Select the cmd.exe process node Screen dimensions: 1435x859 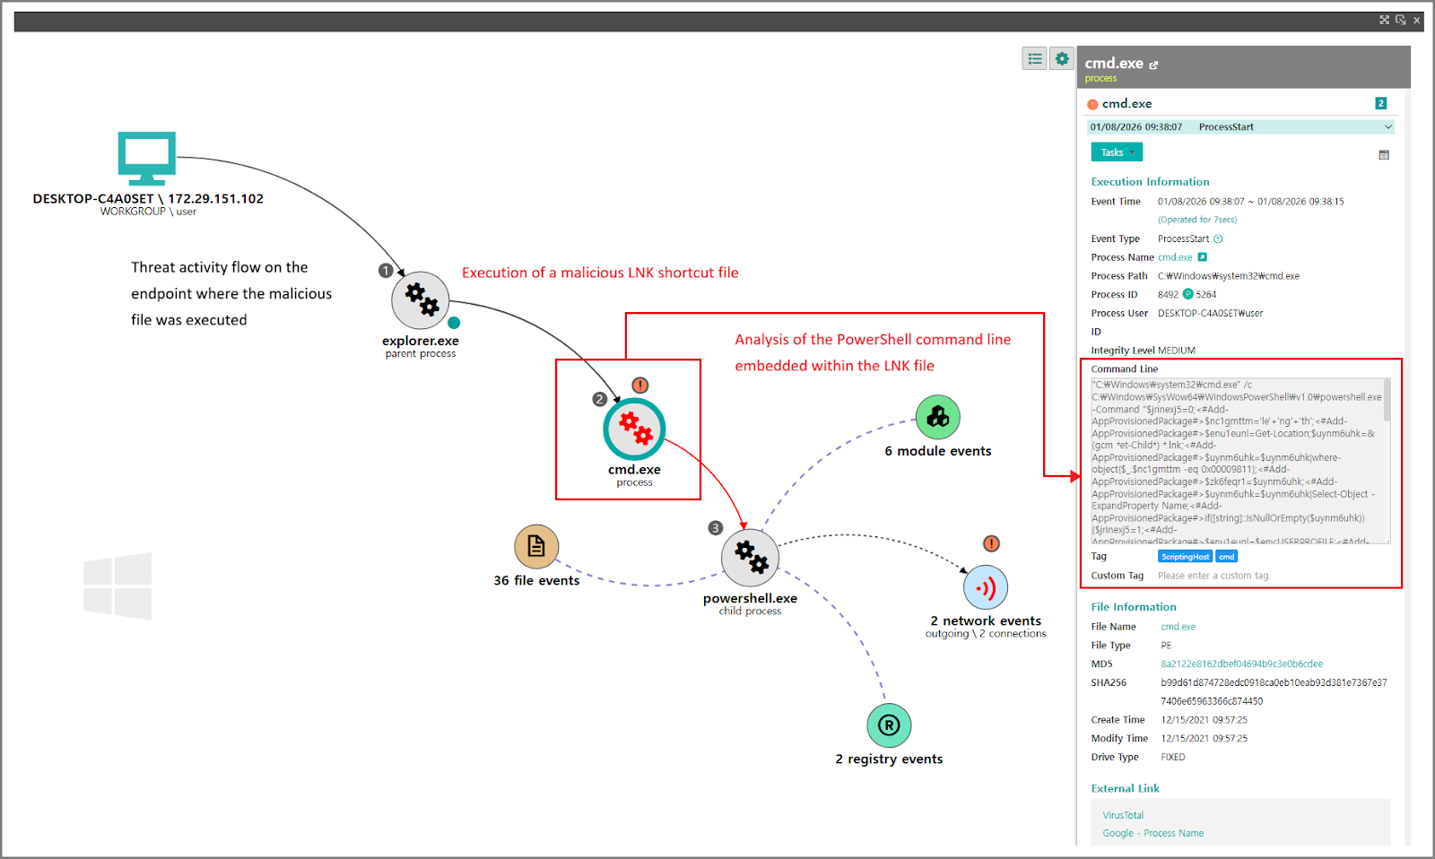coord(635,429)
